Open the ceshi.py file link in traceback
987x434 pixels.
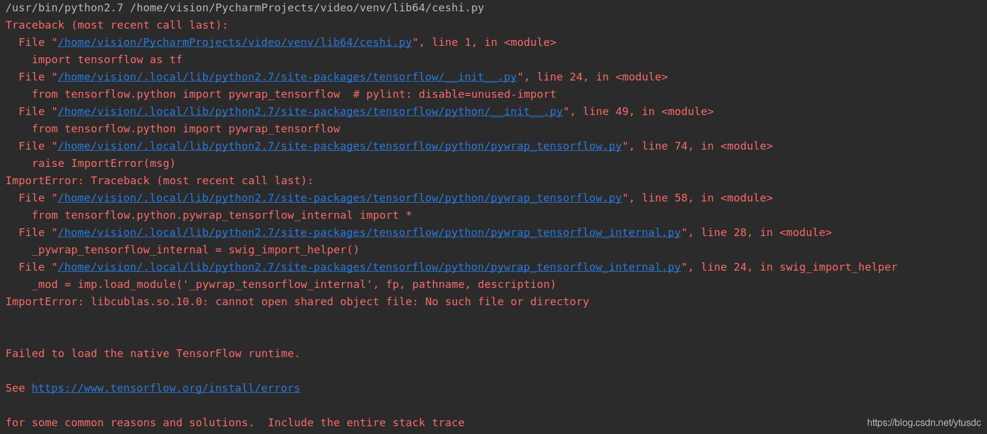tap(235, 42)
